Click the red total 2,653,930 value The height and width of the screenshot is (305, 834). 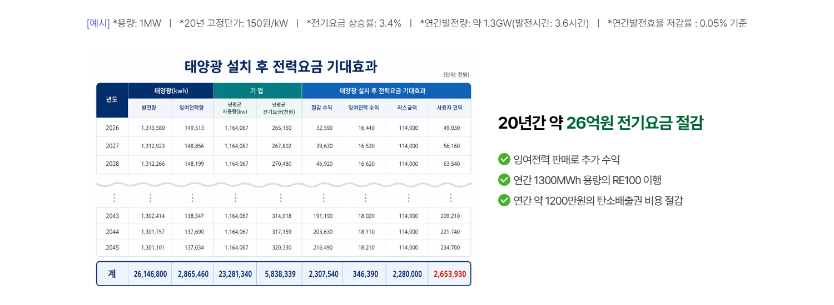(x=450, y=274)
